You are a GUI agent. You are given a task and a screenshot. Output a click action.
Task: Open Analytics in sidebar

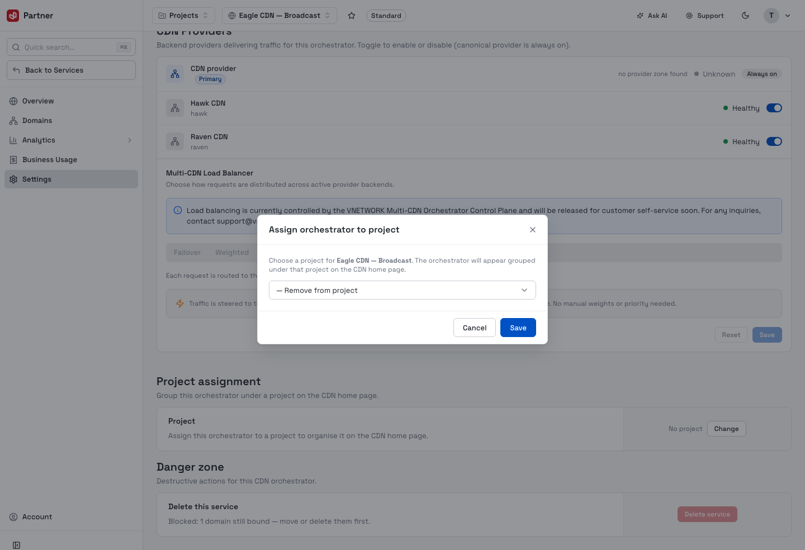[x=71, y=140]
